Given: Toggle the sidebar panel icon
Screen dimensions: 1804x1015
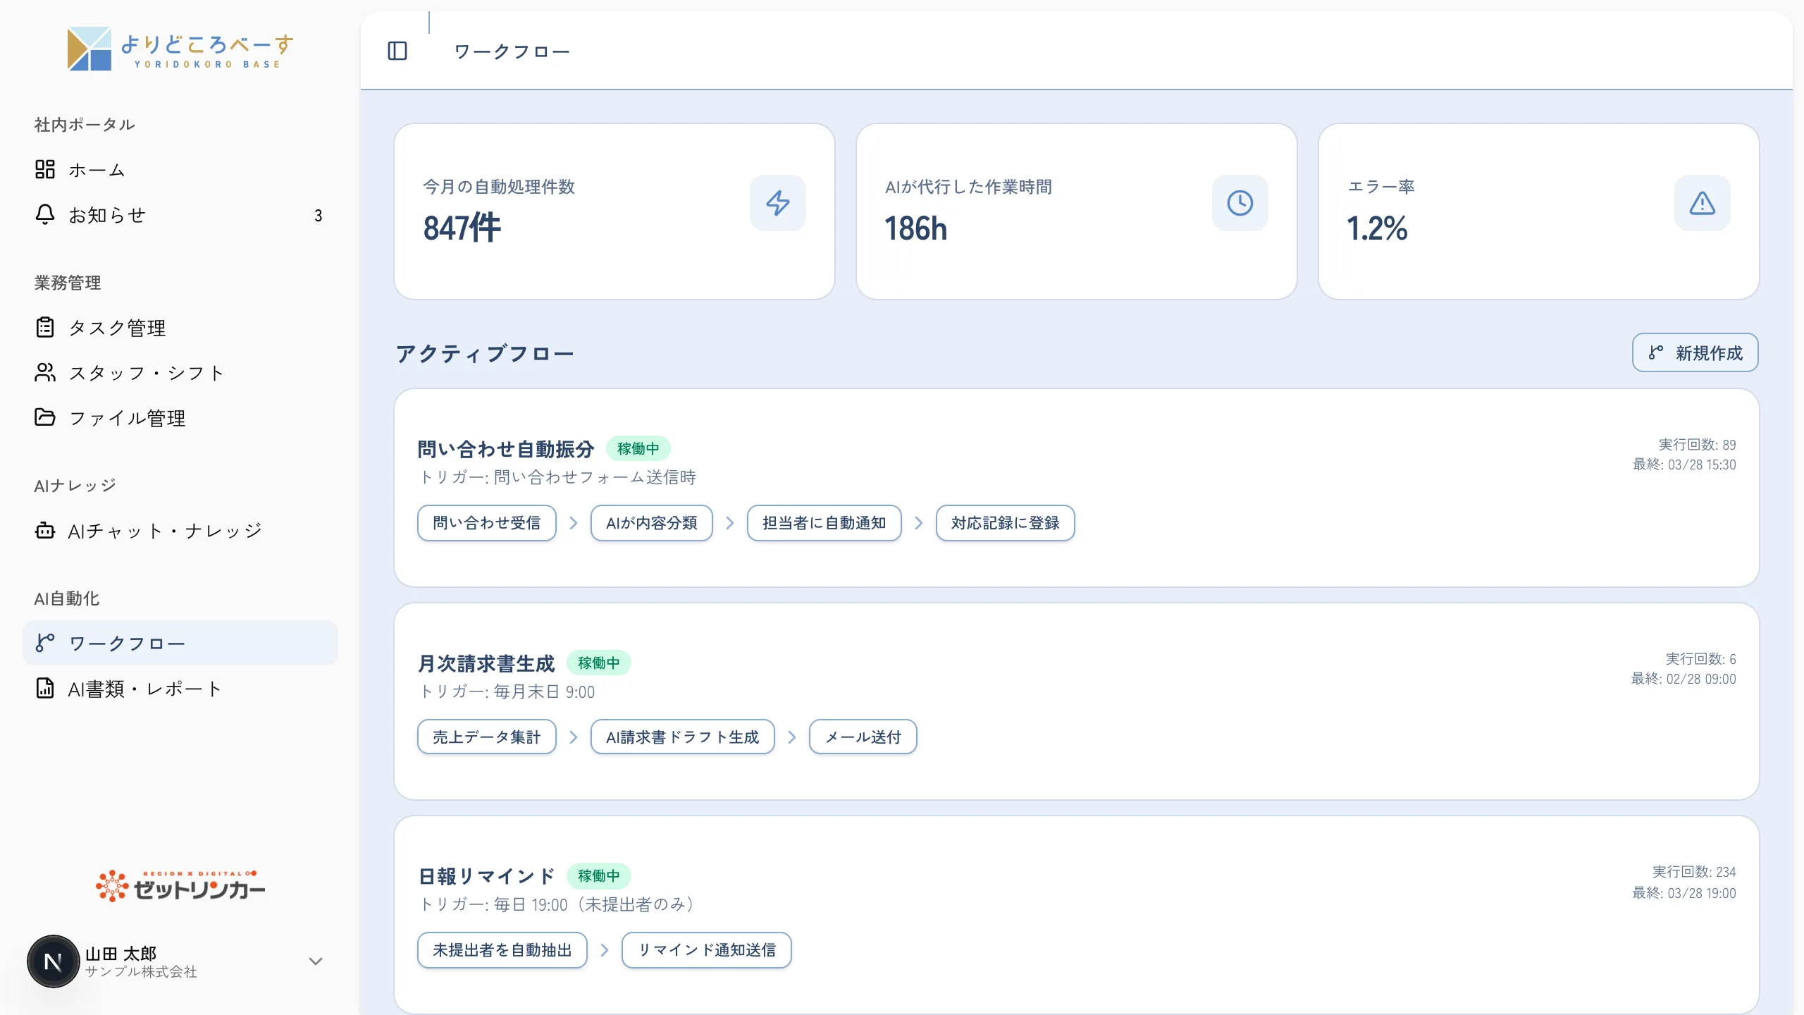Looking at the screenshot, I should [x=397, y=51].
